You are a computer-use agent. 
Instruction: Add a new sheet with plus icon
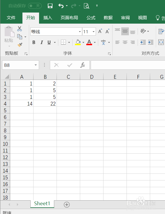[67, 204]
